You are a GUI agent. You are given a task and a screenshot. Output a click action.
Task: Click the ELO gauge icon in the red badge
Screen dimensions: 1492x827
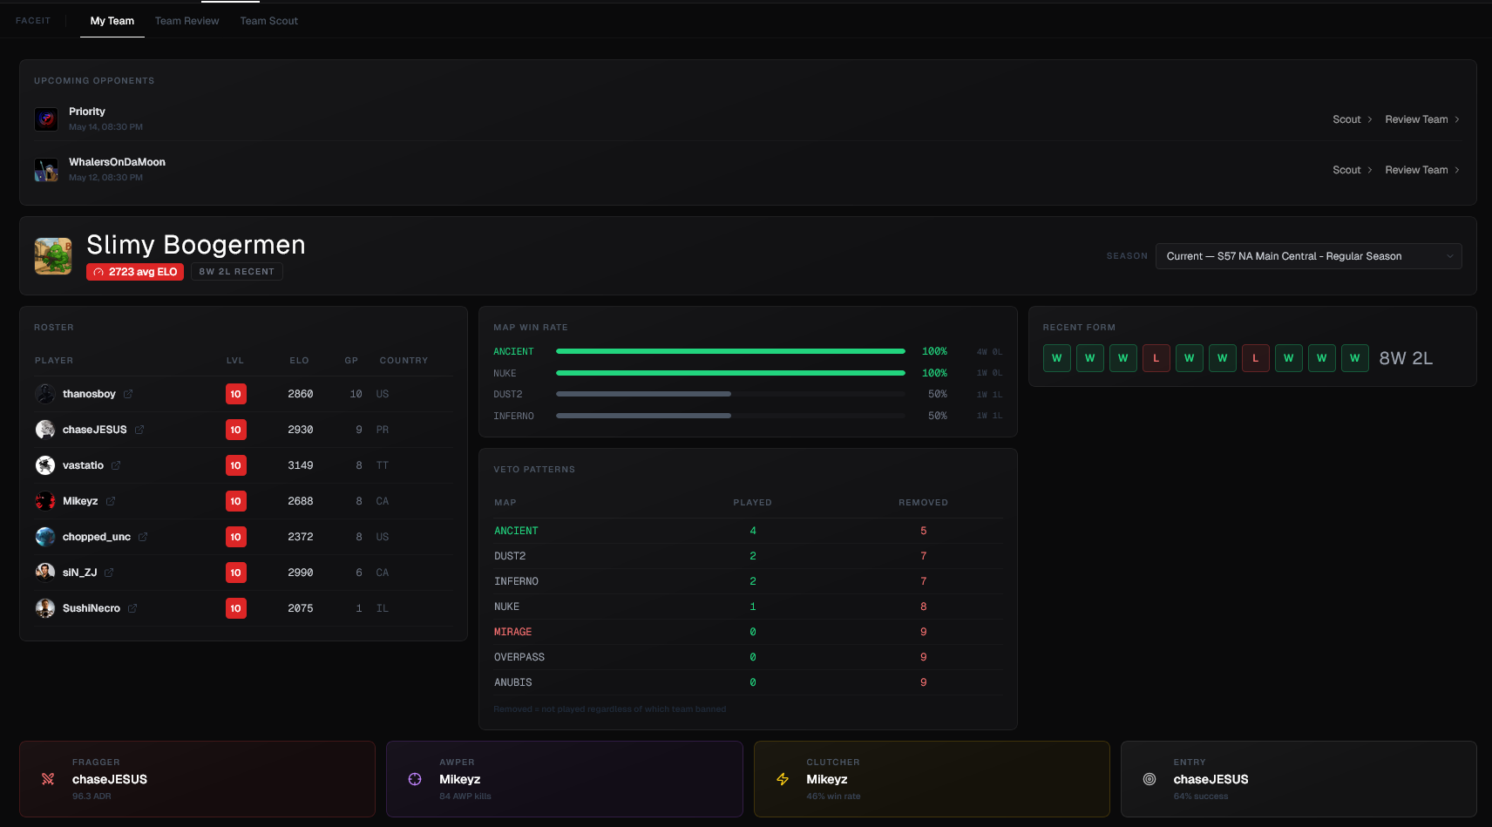(98, 272)
